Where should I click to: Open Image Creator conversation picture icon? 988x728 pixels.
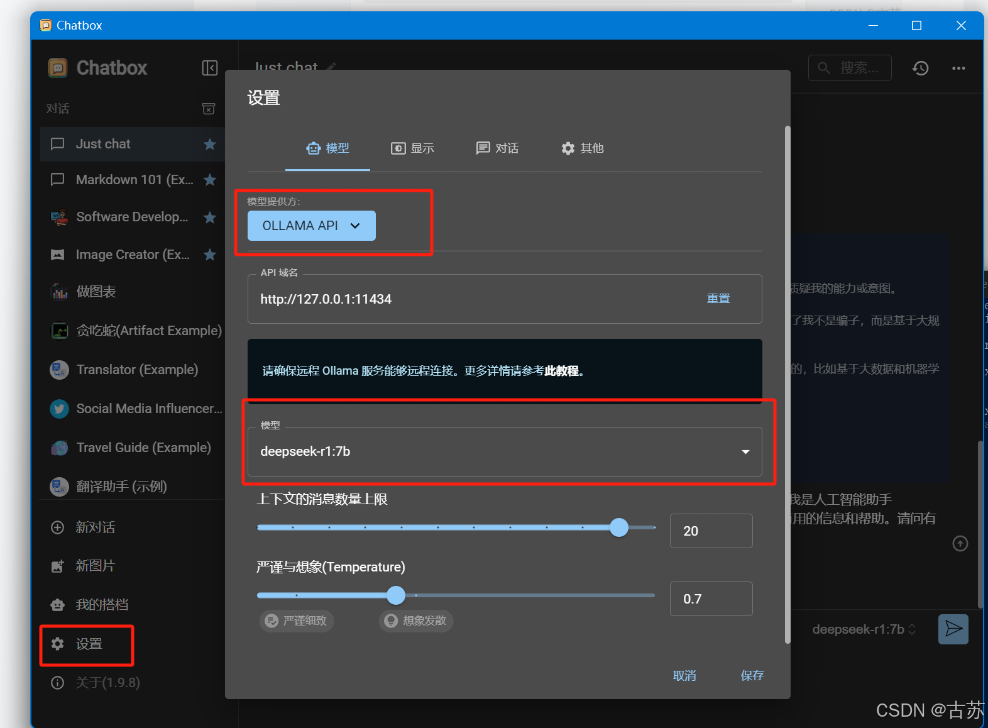[58, 255]
